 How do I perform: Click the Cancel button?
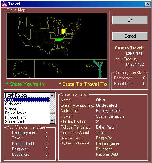[130, 36]
